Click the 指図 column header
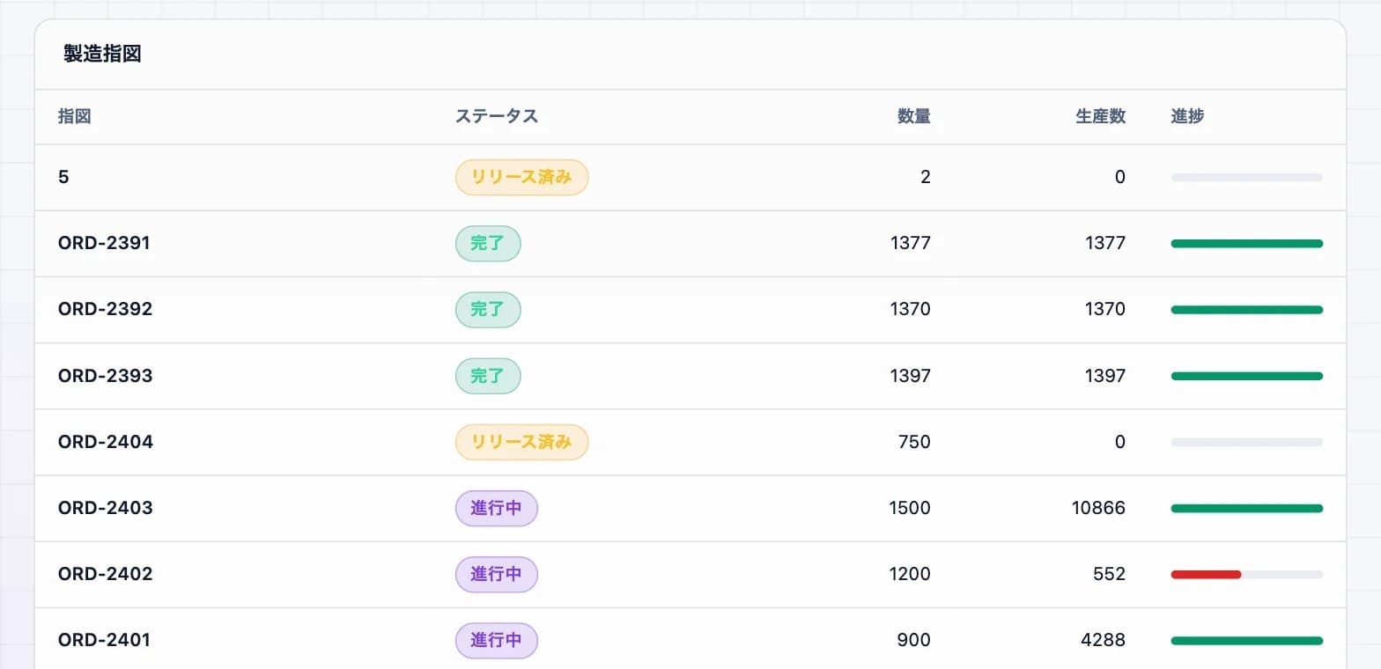This screenshot has height=669, width=1381. [x=74, y=116]
